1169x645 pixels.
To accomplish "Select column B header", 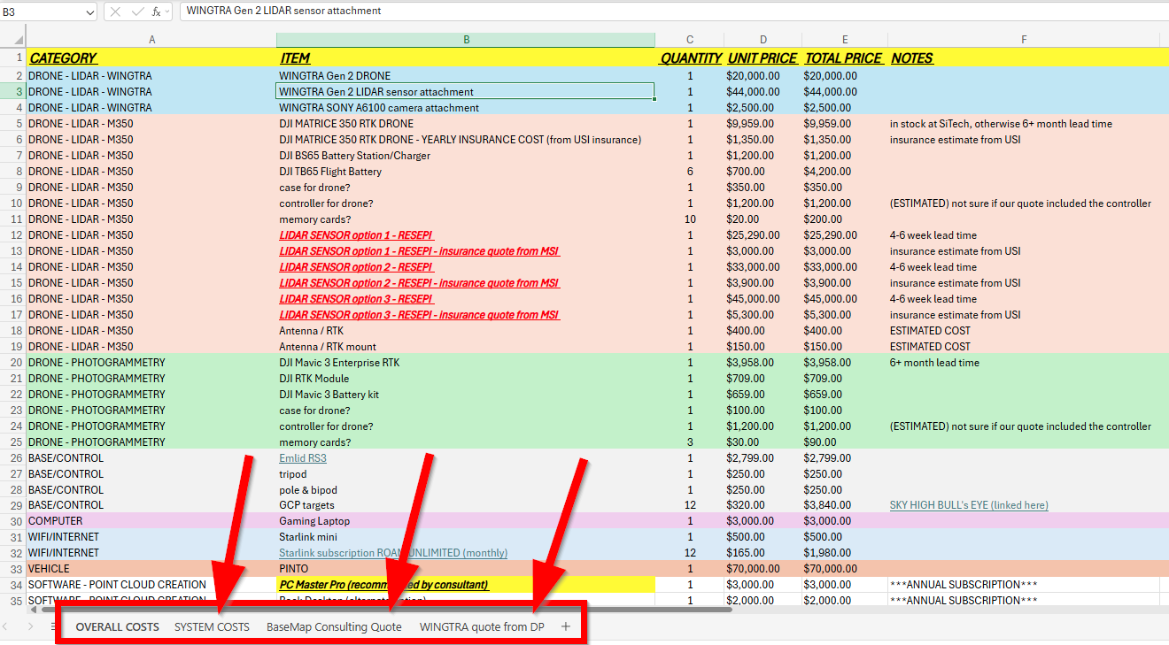I will click(466, 41).
